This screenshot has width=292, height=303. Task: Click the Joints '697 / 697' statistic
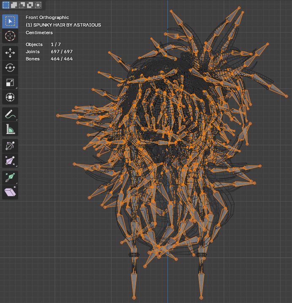(x=62, y=52)
